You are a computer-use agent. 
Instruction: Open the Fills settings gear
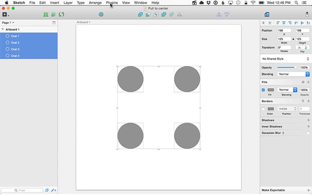coord(303,82)
